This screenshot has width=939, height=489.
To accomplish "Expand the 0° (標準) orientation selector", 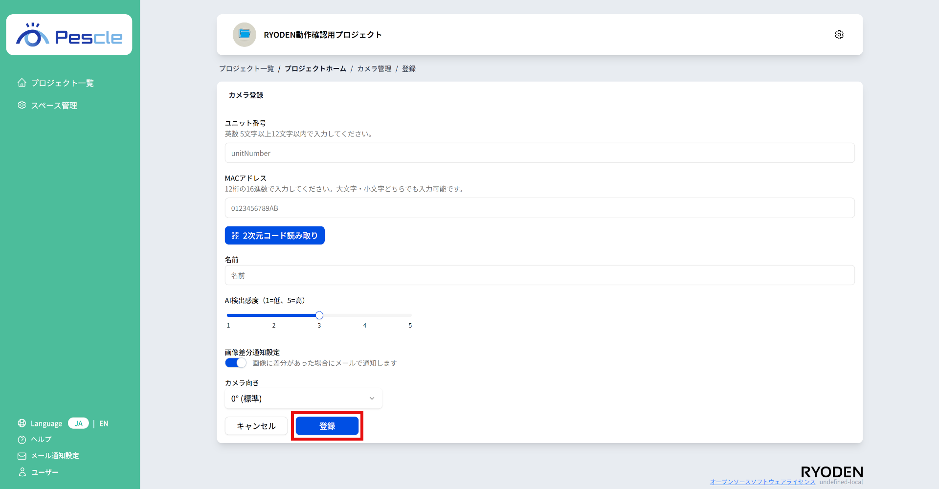I will [x=303, y=399].
